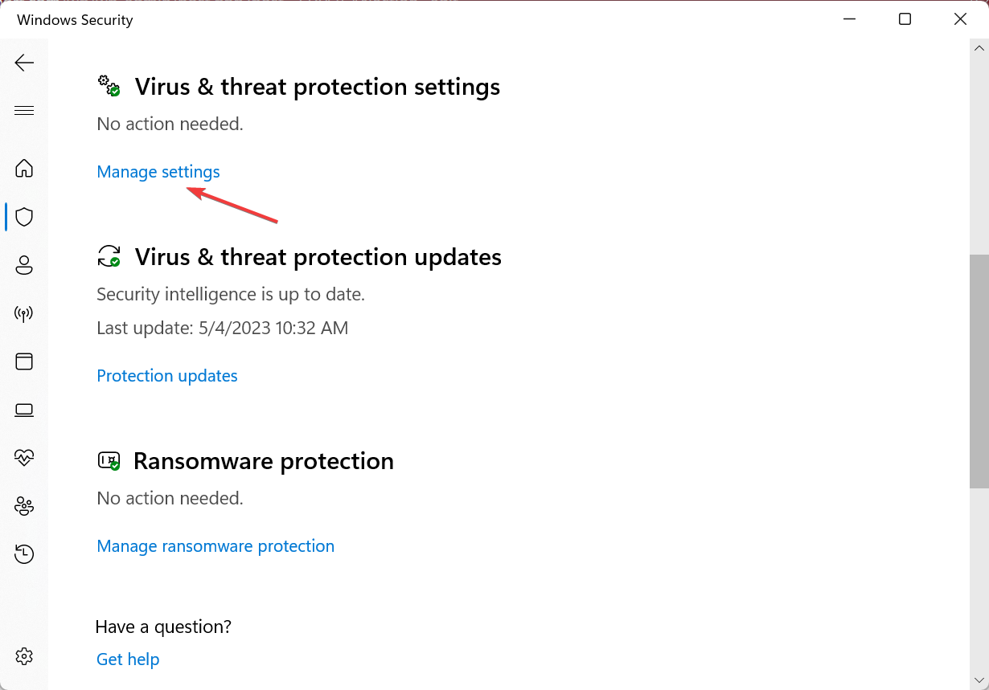This screenshot has height=690, width=989.
Task: Open Manage ransomware protection
Action: (x=215, y=545)
